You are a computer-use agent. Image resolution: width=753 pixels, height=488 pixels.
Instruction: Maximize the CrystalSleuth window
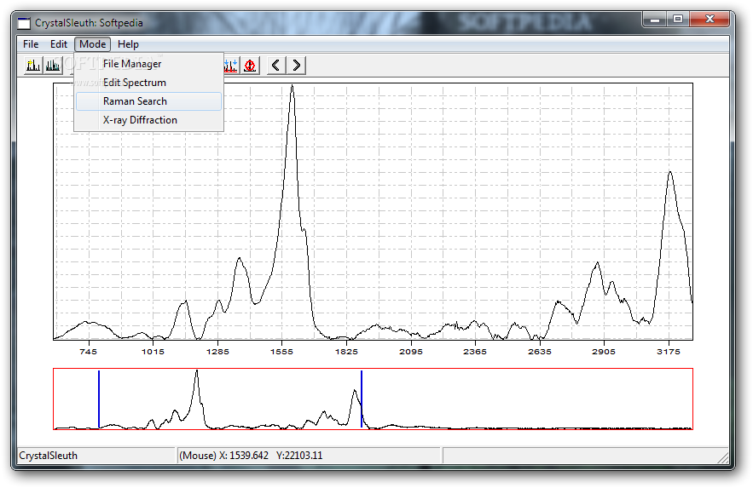click(678, 20)
